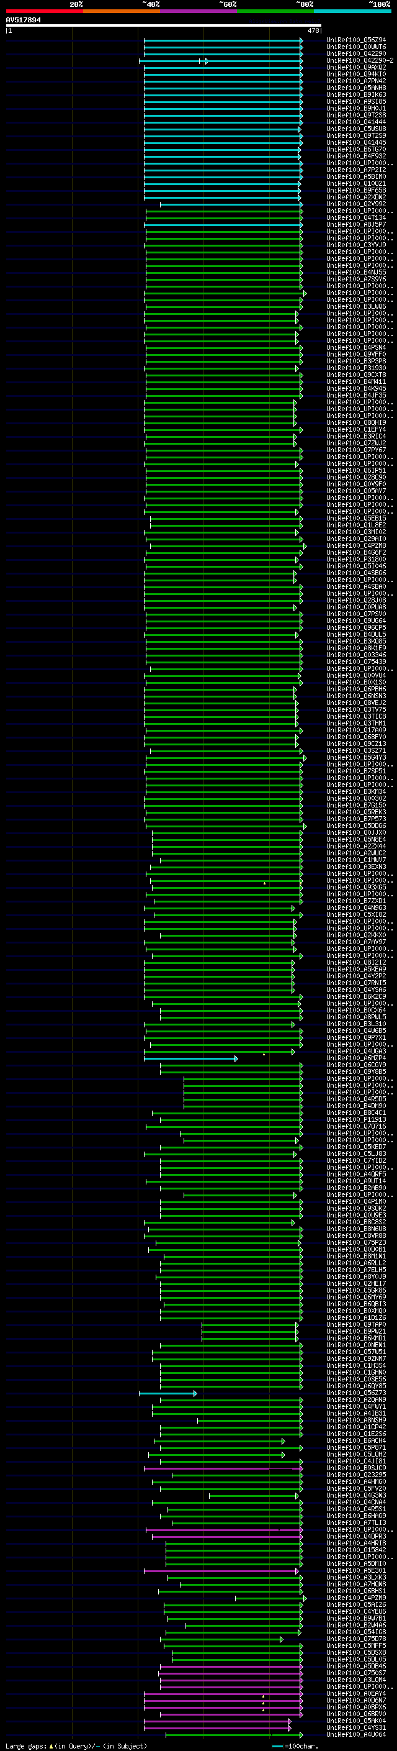Open hit UniRef100_C5WSU8
Screen dimensions: 397x1751
tap(356, 129)
